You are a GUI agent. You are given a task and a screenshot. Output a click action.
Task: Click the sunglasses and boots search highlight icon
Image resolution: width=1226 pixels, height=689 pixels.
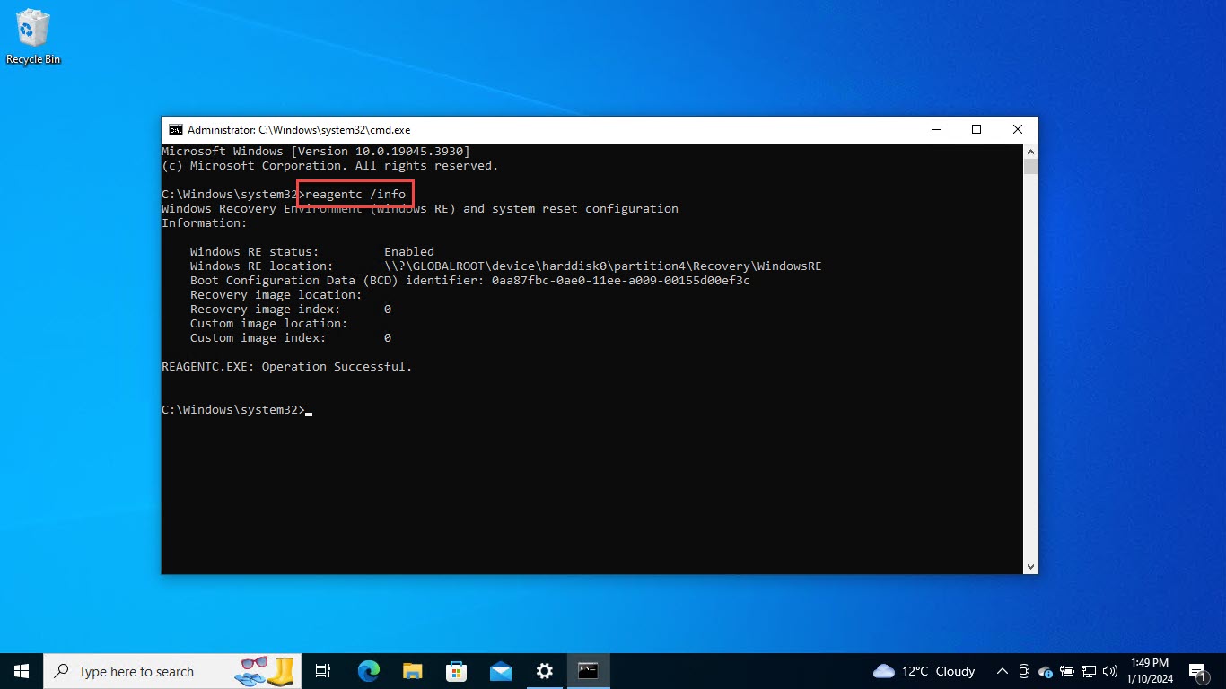(267, 671)
